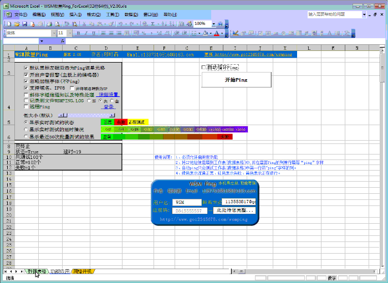Viewport: 388px width, 283px height.
Task: Uncheck 支持域名、IPV6 checkbox
Action: (x=26, y=88)
